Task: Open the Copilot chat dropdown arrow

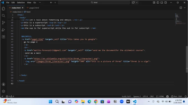Action: (137, 2)
